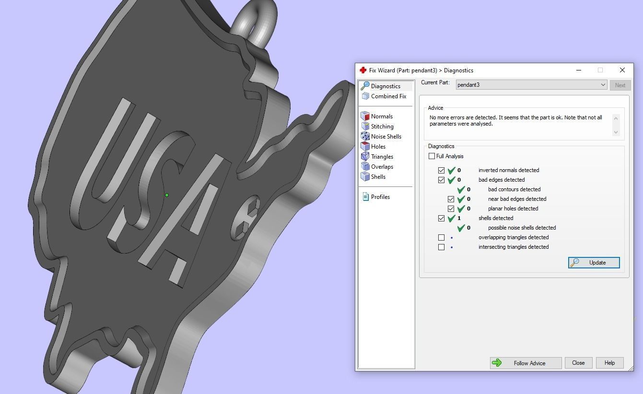
Task: Click the Update button magnifier icon
Action: 574,263
